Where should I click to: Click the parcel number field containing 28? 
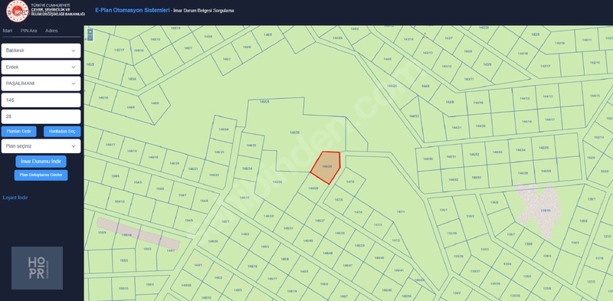click(x=41, y=116)
